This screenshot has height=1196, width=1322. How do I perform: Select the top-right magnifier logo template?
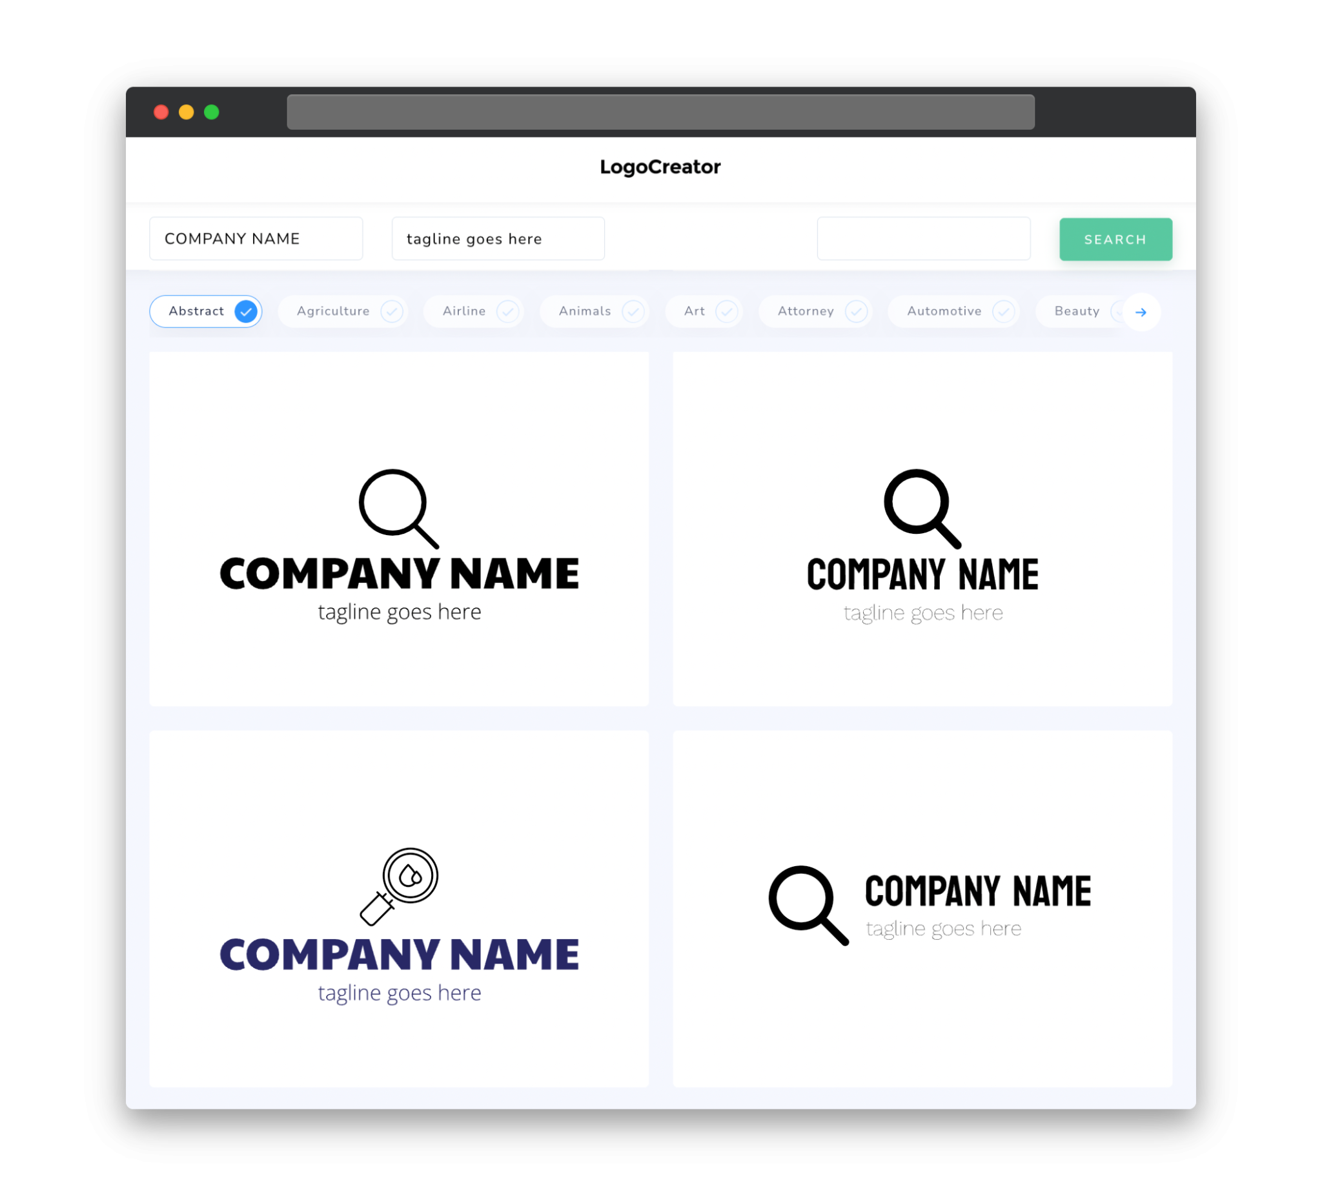coord(922,529)
